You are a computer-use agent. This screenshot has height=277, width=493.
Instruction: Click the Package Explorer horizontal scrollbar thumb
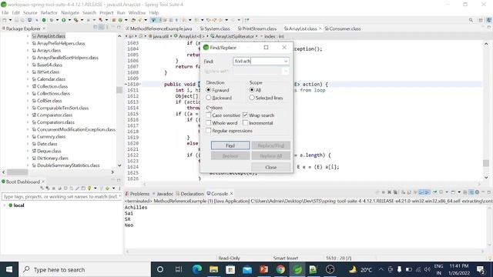(x=18, y=172)
